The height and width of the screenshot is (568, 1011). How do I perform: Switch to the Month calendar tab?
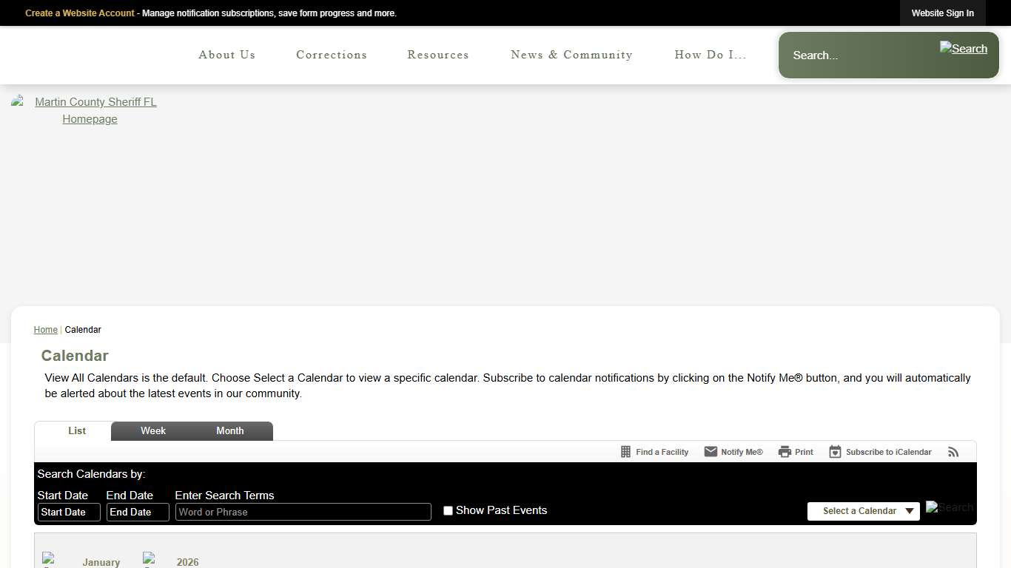[229, 431]
